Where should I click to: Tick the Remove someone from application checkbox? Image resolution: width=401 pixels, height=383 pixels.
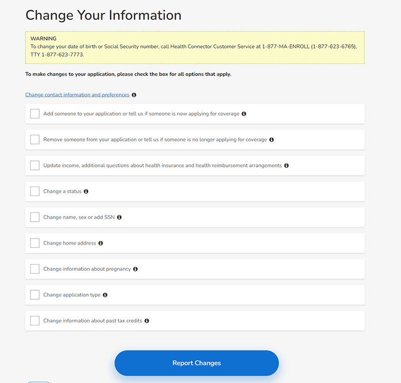(x=35, y=139)
